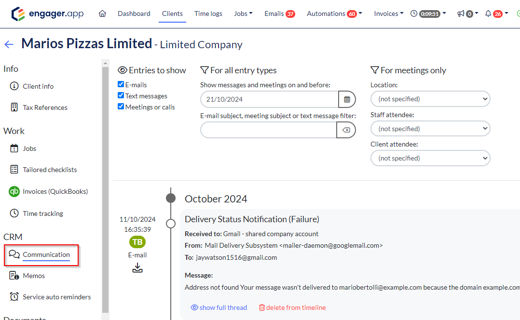Open the timer clock icon
Viewport: 520px width, 320px height.
coord(414,13)
